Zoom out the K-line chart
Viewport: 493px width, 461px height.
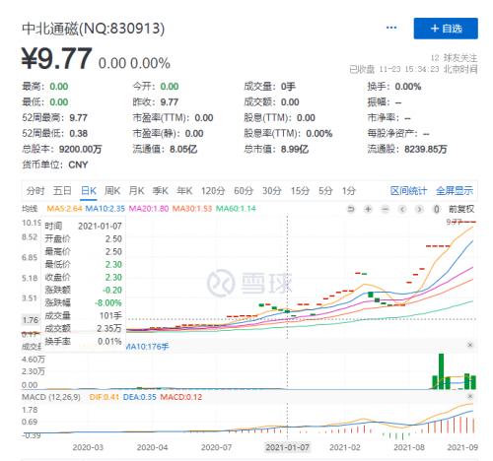pyautogui.click(x=386, y=209)
